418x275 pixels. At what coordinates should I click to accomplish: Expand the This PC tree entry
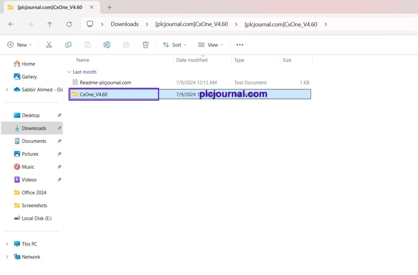coord(7,244)
